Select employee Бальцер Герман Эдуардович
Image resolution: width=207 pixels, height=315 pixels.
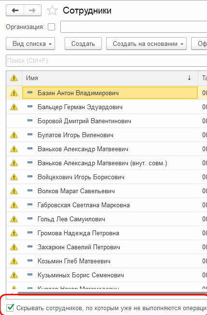tap(80, 107)
